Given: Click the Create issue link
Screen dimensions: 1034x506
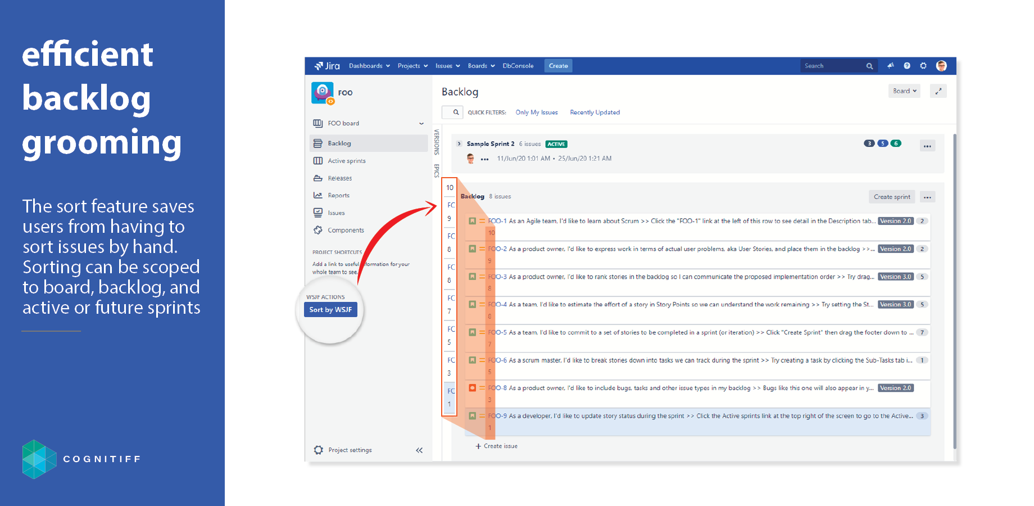Looking at the screenshot, I should 497,446.
